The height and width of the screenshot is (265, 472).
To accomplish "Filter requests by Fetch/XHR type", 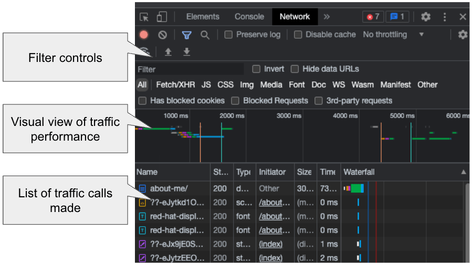I will pos(175,84).
